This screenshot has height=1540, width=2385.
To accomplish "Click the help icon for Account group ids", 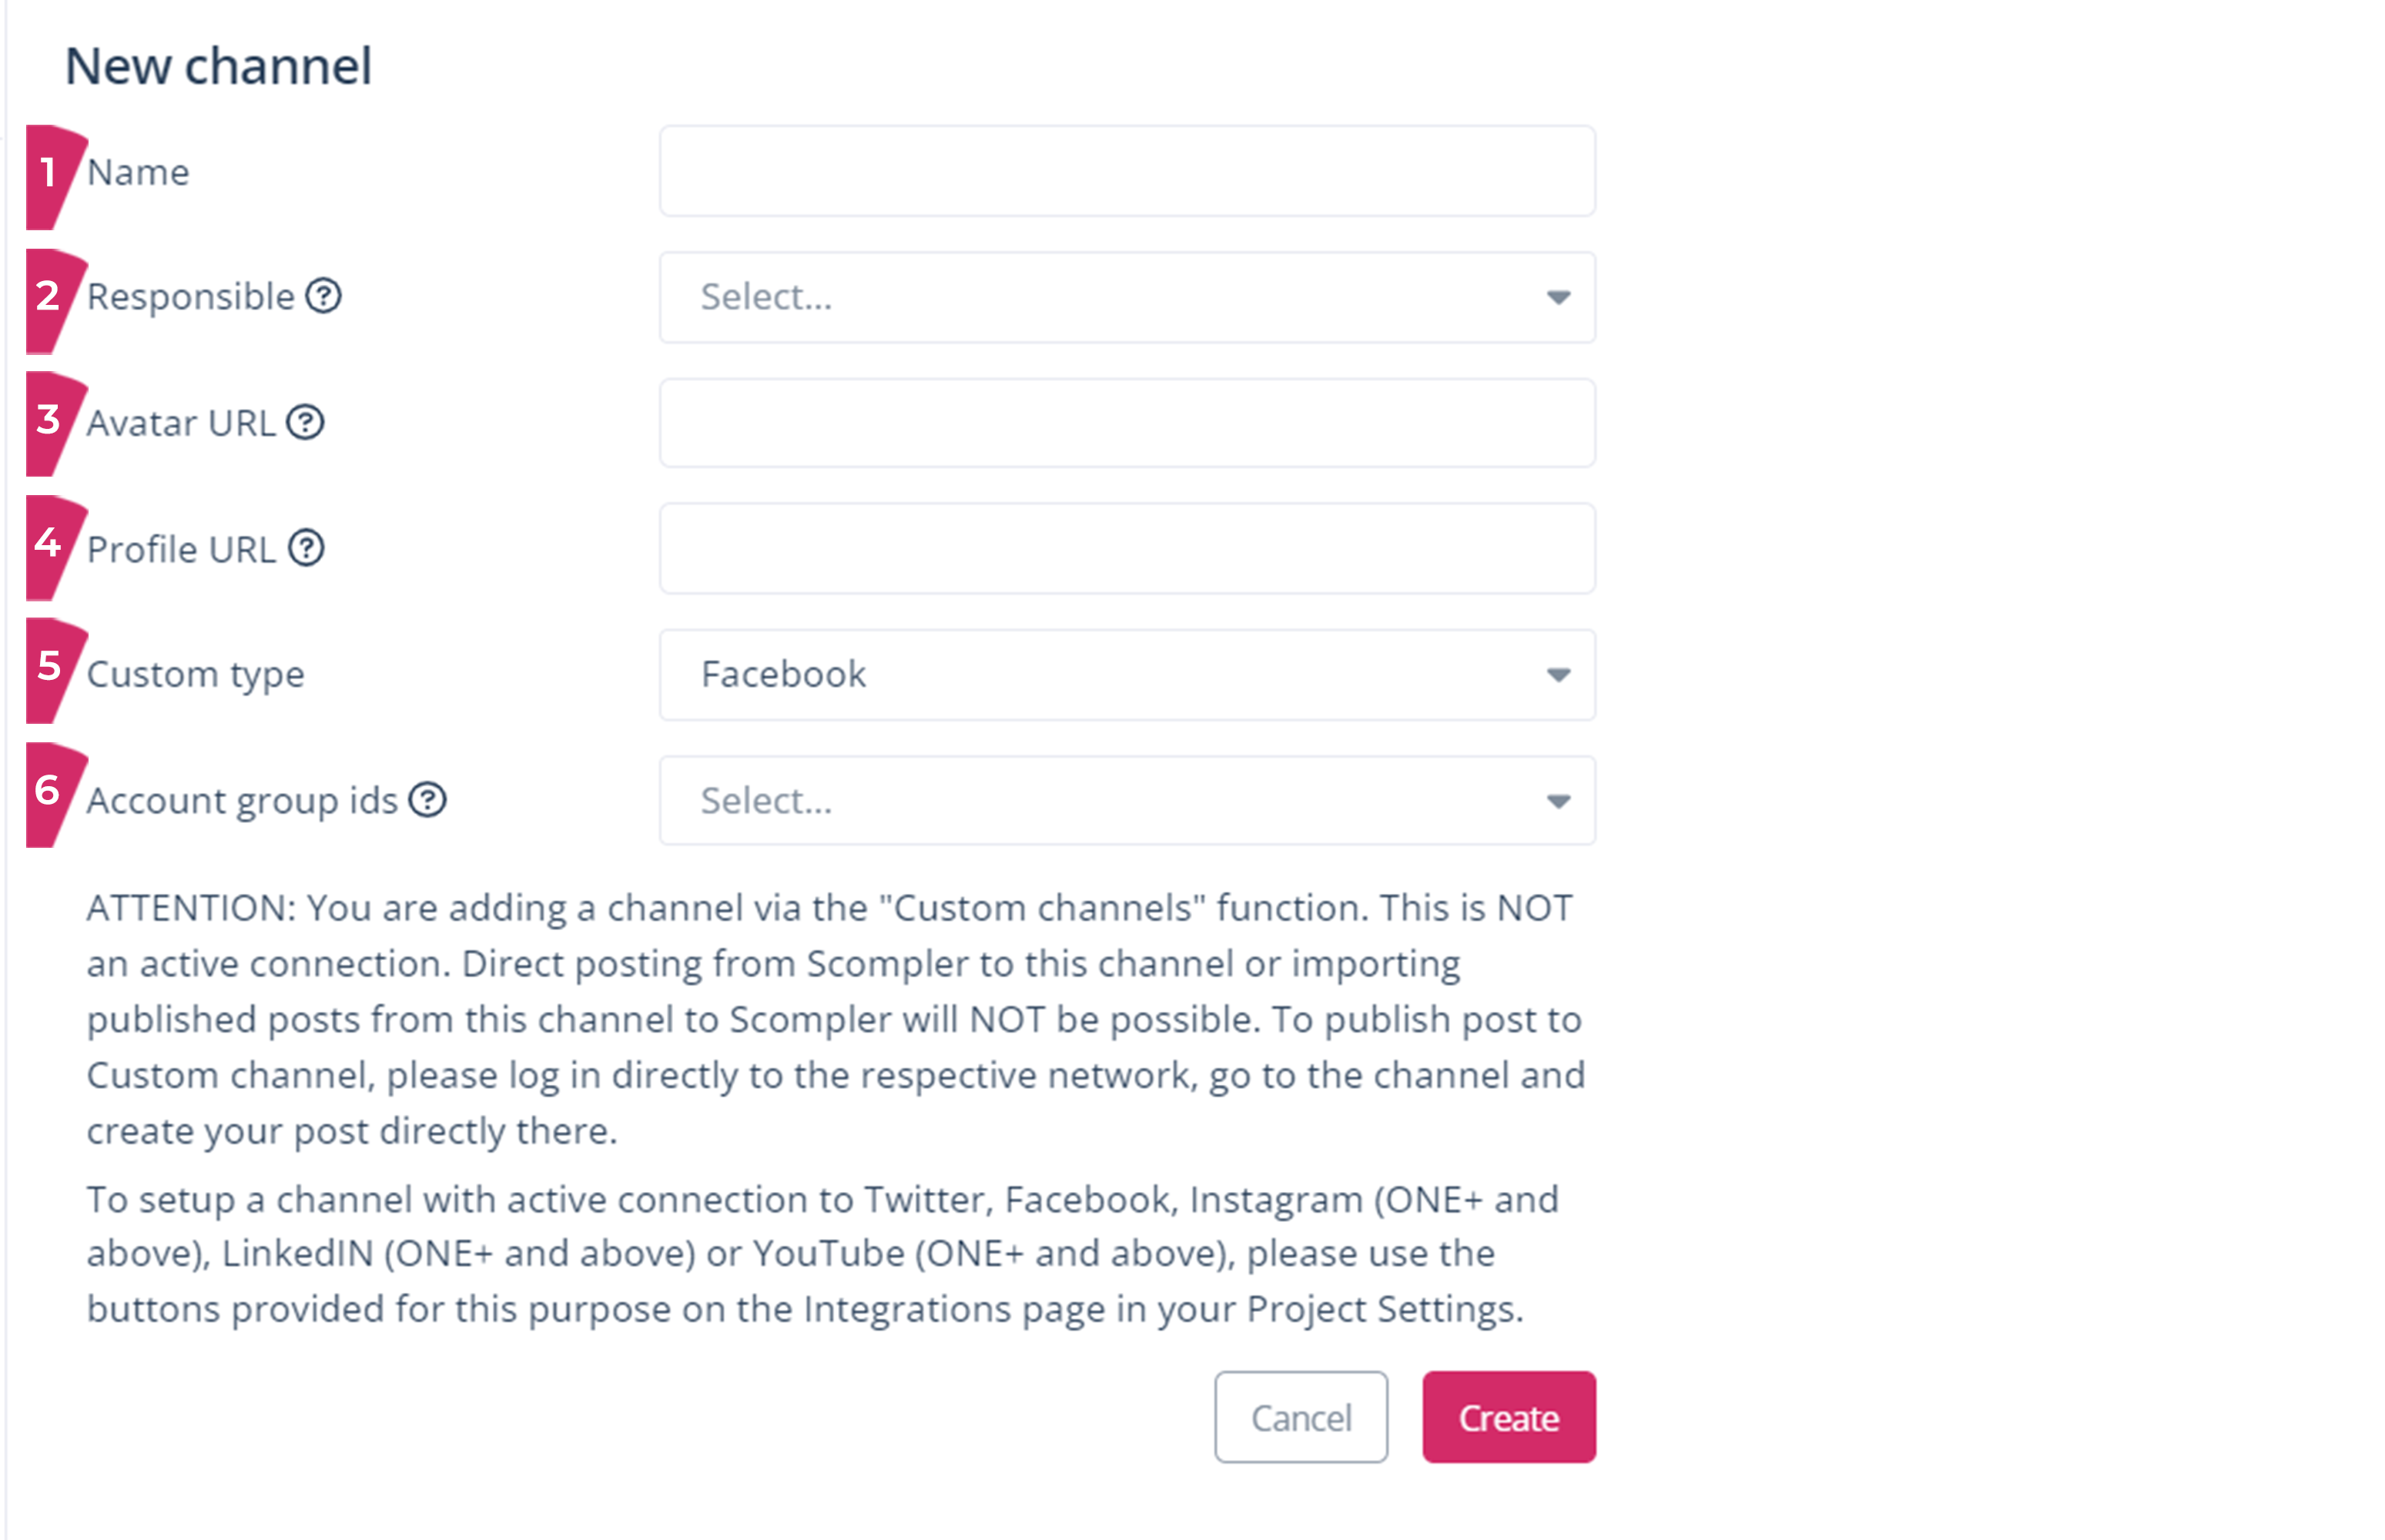I will [428, 800].
